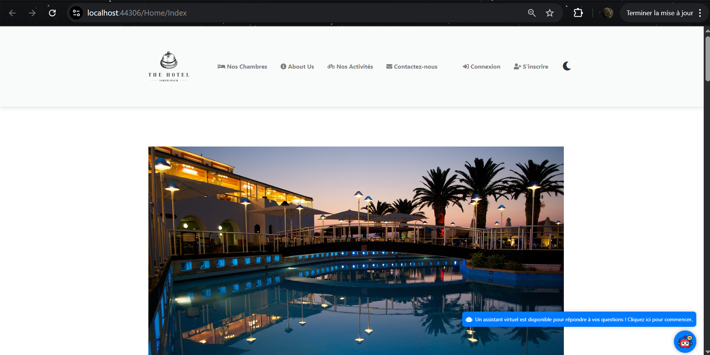Click the hotel pool hero image

(x=356, y=251)
